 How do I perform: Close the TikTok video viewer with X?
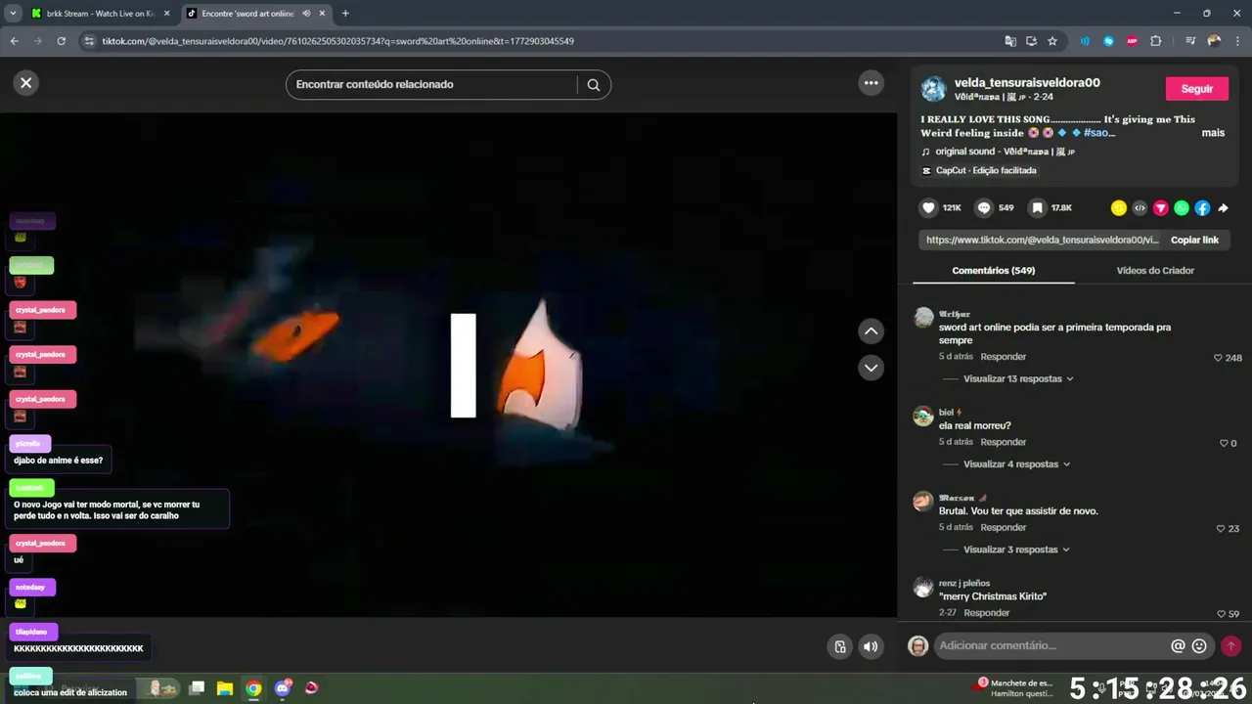tap(26, 83)
